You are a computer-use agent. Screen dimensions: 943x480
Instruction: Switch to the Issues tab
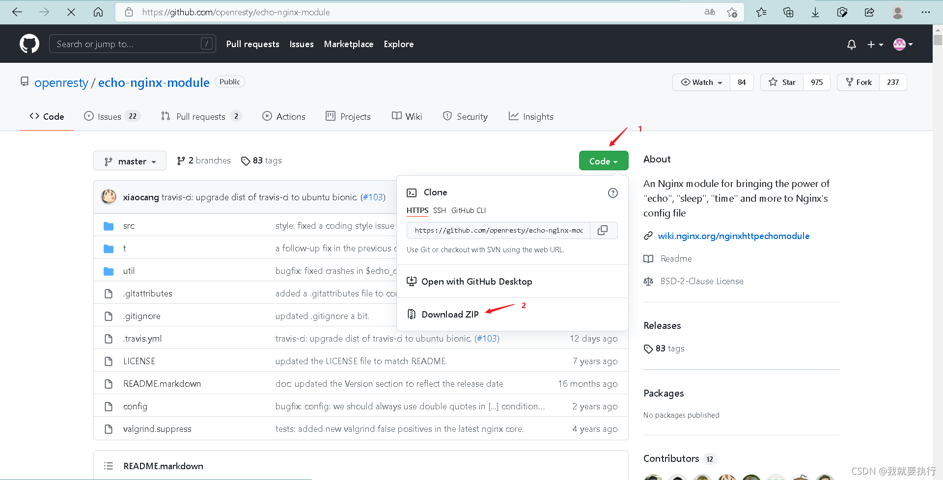point(112,116)
